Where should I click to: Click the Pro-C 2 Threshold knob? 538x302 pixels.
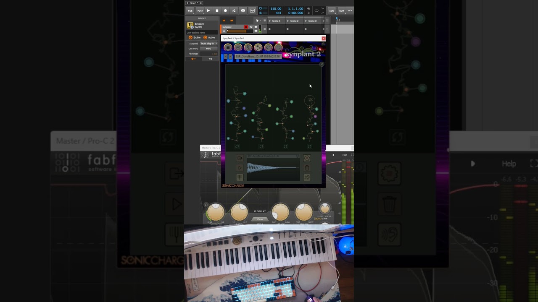[x=216, y=212]
